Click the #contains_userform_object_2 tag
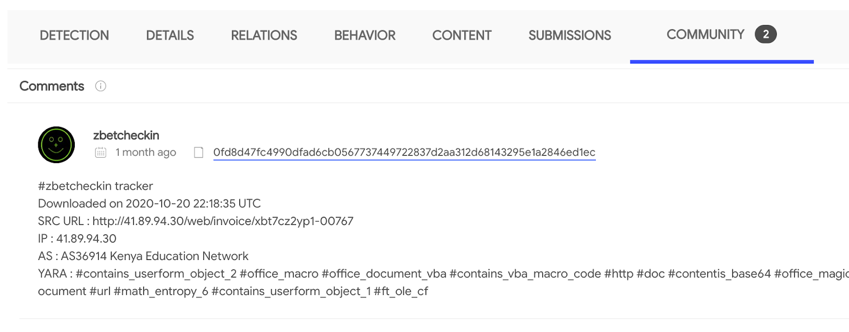 [x=156, y=274]
